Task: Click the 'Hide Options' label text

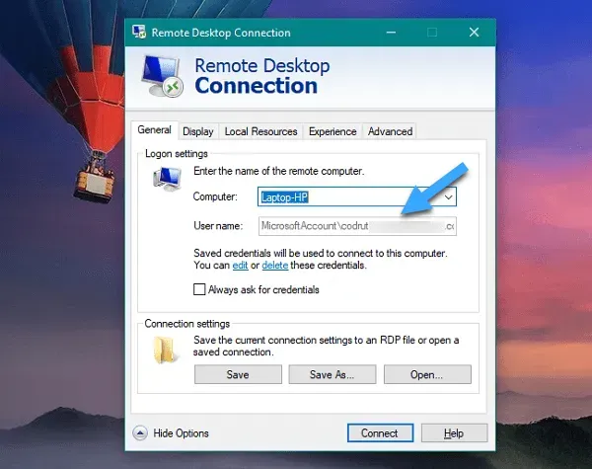Action: click(x=181, y=433)
